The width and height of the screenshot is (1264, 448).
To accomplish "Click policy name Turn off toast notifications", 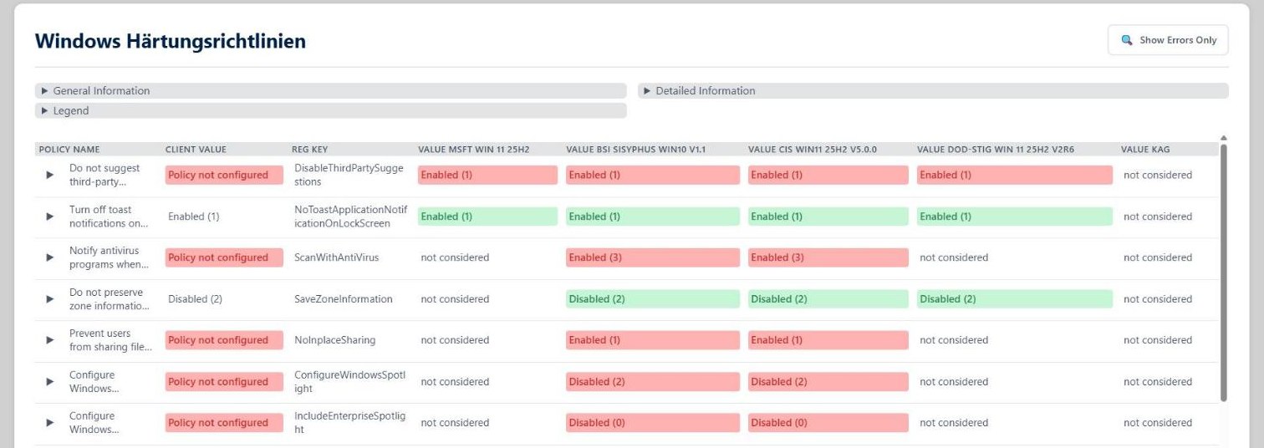I will pyautogui.click(x=109, y=216).
